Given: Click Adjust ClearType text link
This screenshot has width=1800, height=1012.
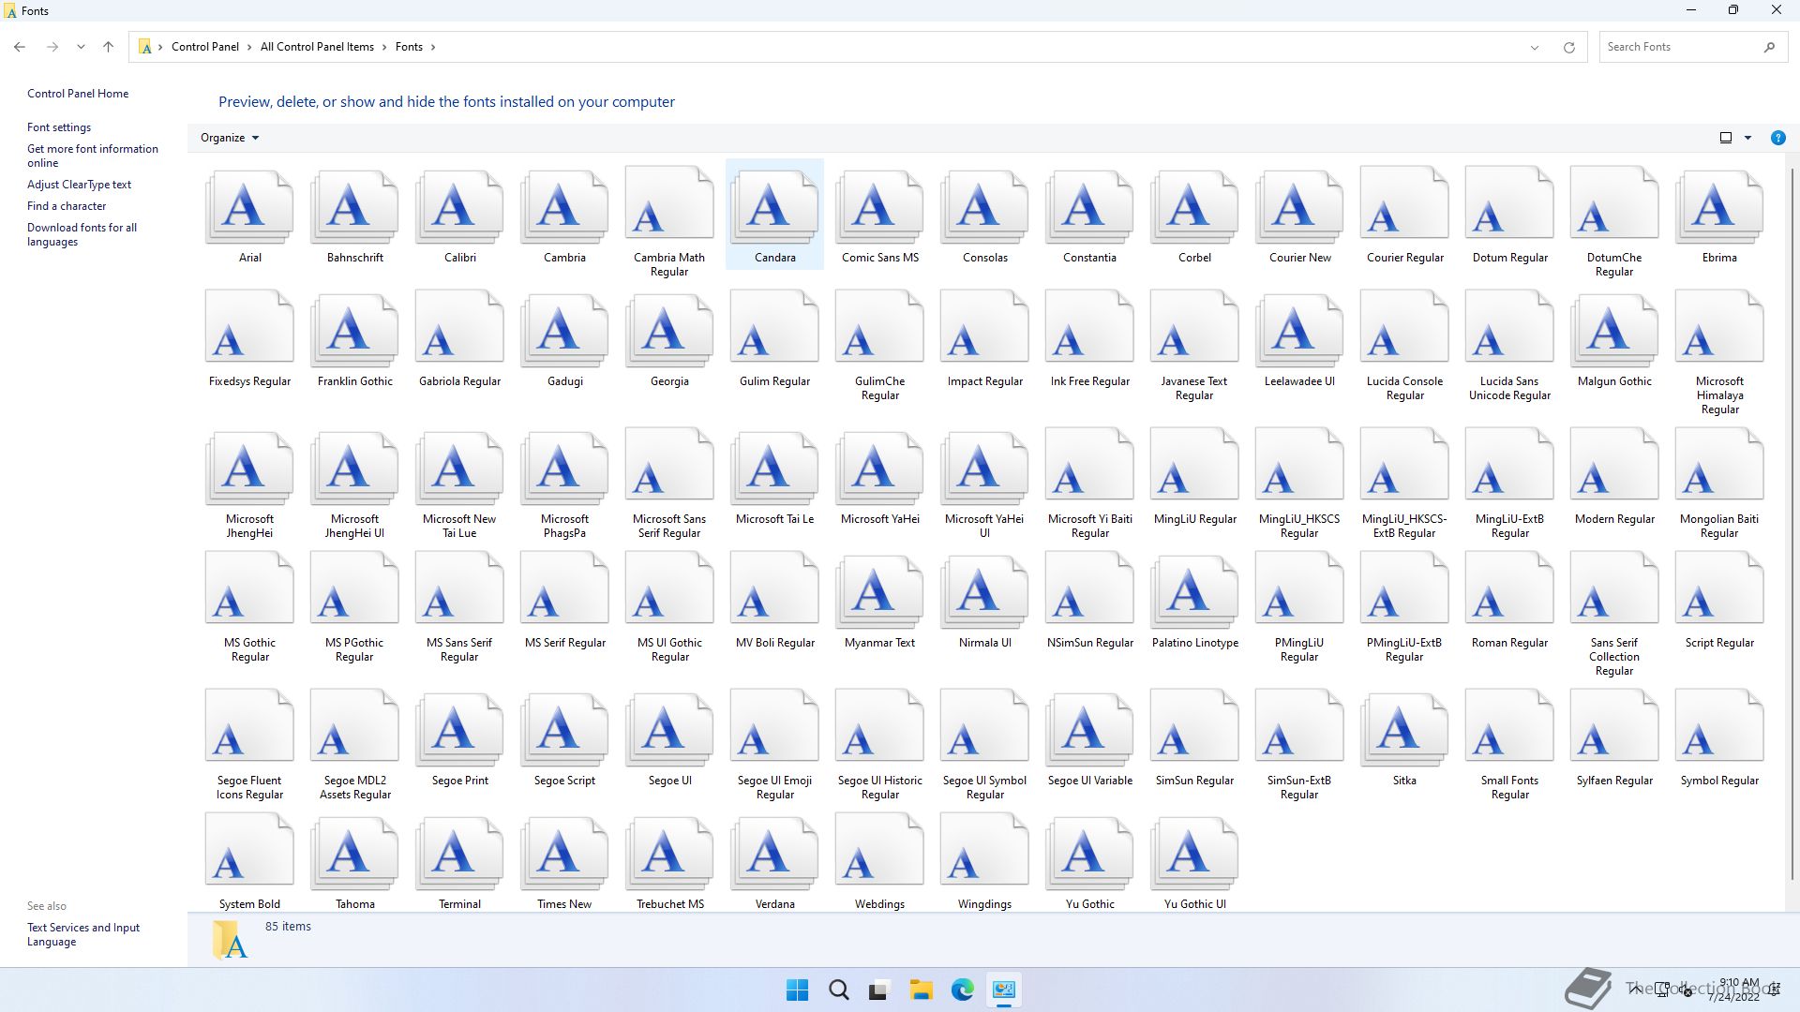Looking at the screenshot, I should click(79, 185).
